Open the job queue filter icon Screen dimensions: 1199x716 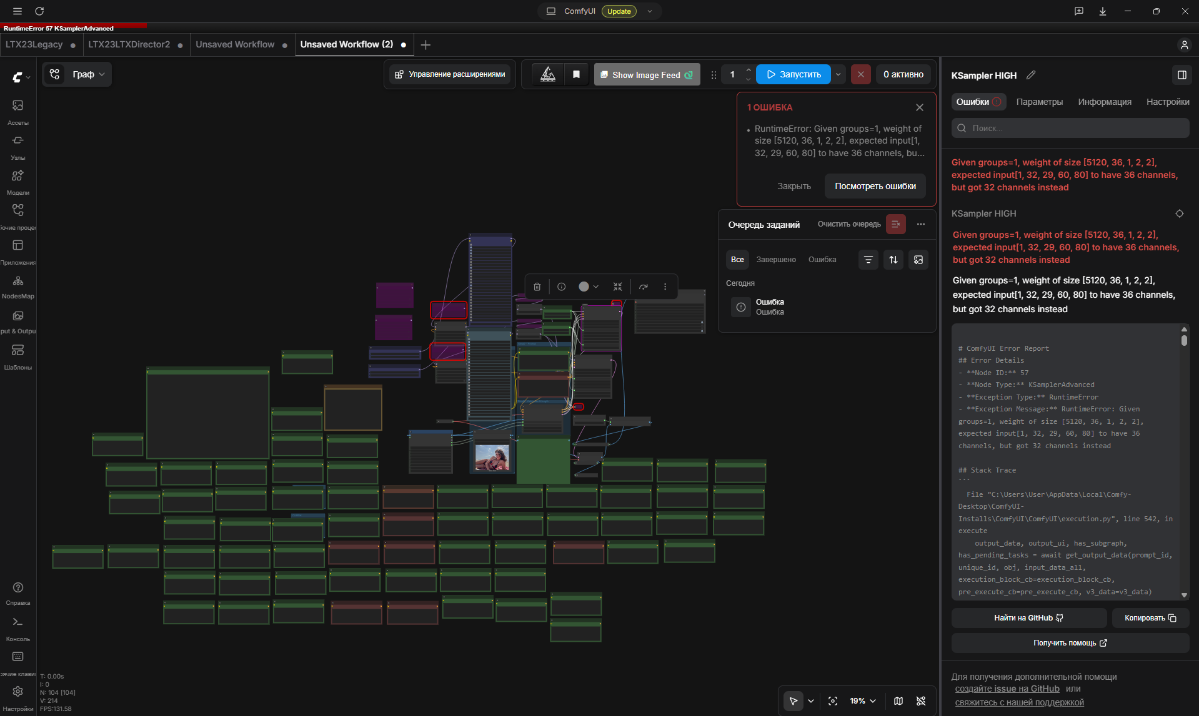point(868,260)
